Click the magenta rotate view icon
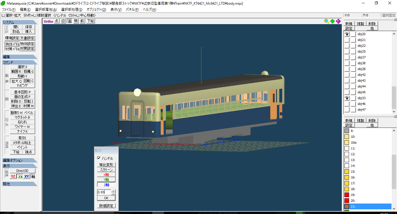The image size is (397, 214). pyautogui.click(x=338, y=21)
